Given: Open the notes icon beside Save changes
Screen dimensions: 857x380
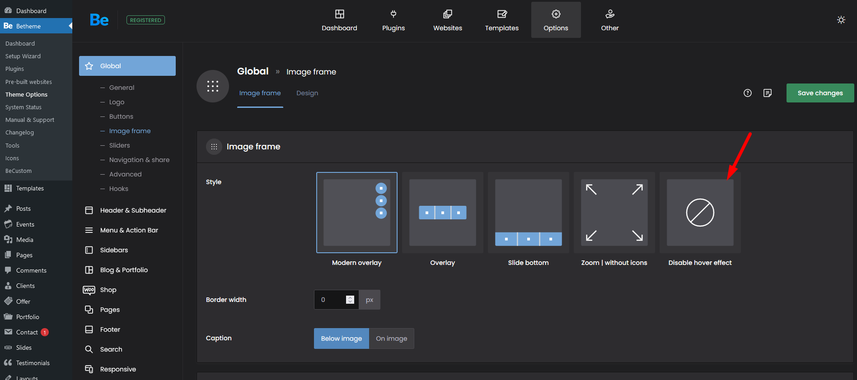Looking at the screenshot, I should (x=768, y=93).
